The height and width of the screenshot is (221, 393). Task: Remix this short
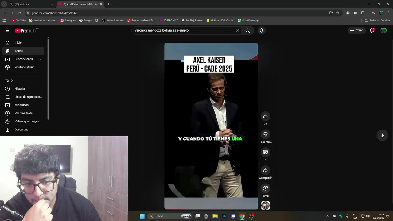tap(265, 188)
